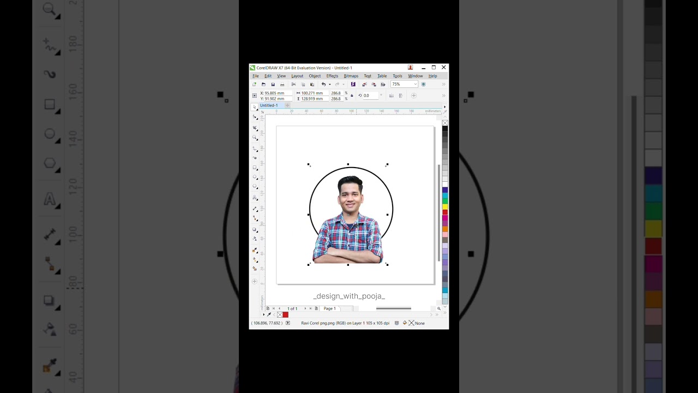
Task: Open the Tools menu
Action: tap(398, 76)
